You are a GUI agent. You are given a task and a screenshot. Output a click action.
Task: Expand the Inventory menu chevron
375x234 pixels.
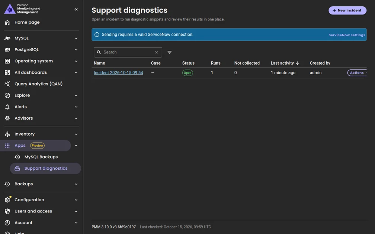click(76, 134)
